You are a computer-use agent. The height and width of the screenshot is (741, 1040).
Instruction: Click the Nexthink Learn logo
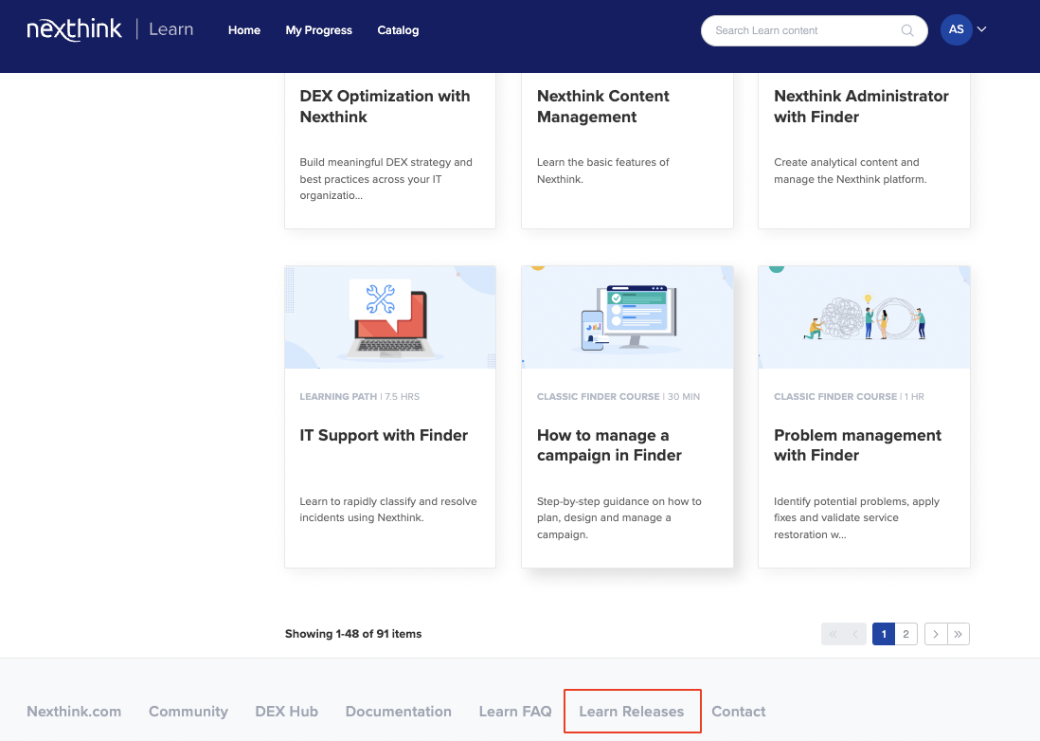[x=110, y=29]
